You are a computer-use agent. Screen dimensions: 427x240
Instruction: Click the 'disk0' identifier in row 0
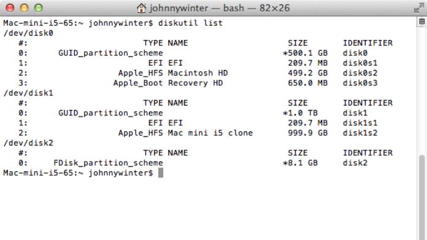[355, 53]
